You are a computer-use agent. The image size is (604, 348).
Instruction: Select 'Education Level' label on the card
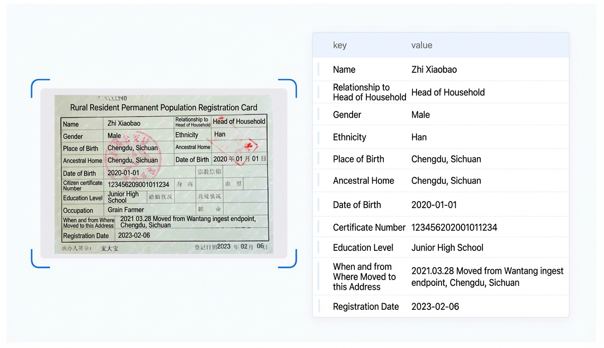pos(83,198)
